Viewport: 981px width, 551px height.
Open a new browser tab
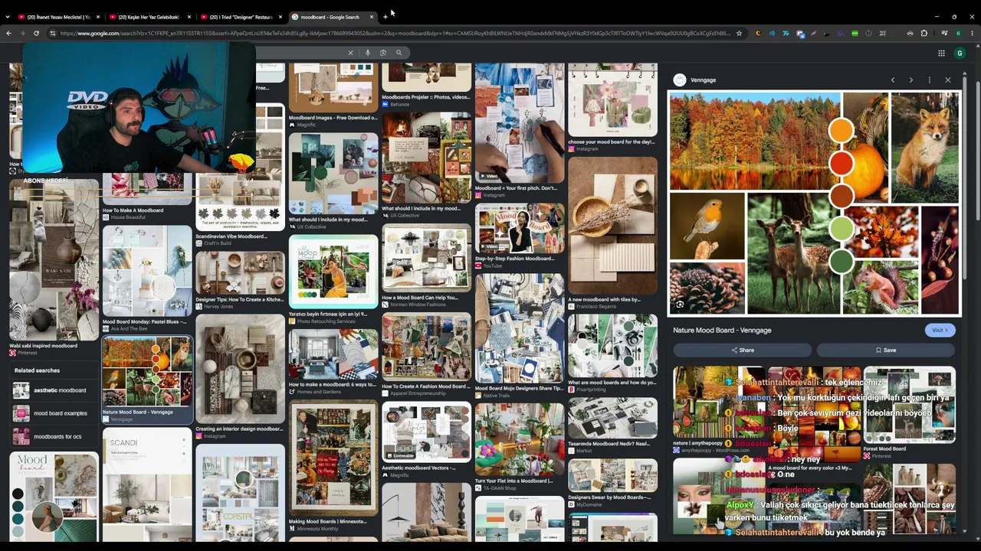[385, 17]
